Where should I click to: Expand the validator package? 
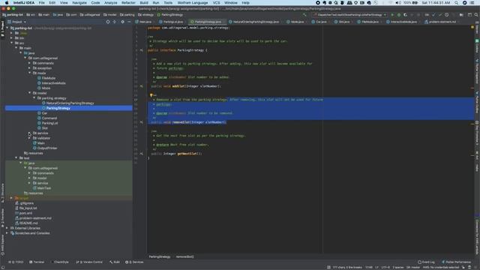(x=30, y=138)
